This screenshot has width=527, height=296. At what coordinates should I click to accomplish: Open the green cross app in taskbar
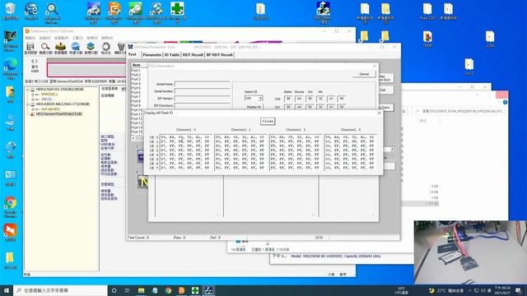tap(195, 290)
